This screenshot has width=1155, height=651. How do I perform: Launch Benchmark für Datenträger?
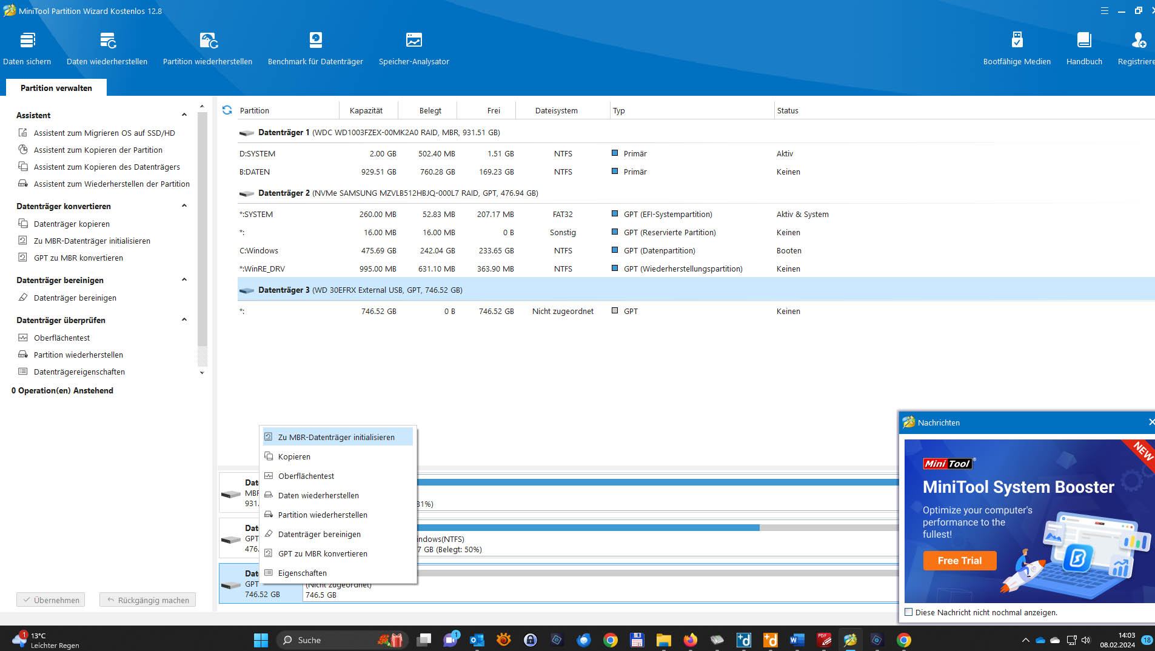(x=315, y=48)
